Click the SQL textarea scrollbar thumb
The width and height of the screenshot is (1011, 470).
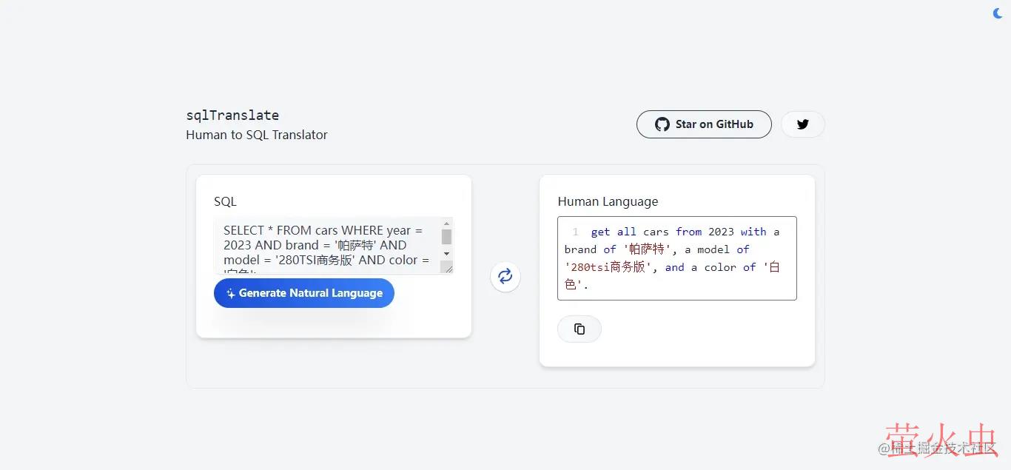[446, 237]
